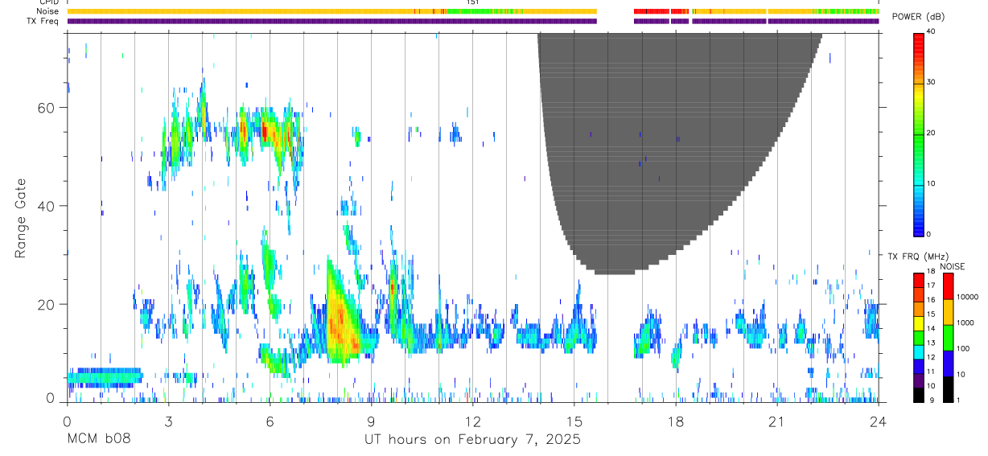988x456 pixels.
Task: Click the 20 tick on the Range Gate axis
Action: point(47,305)
